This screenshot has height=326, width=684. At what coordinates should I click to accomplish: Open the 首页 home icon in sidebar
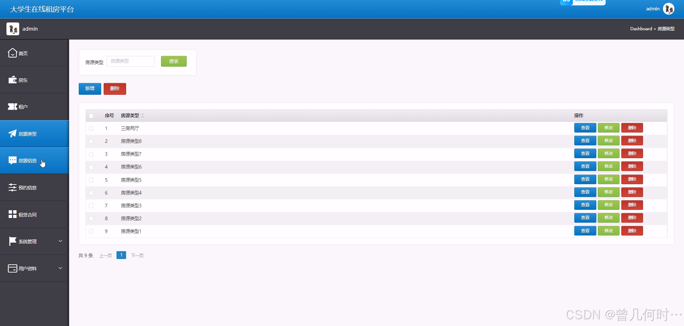[12, 53]
